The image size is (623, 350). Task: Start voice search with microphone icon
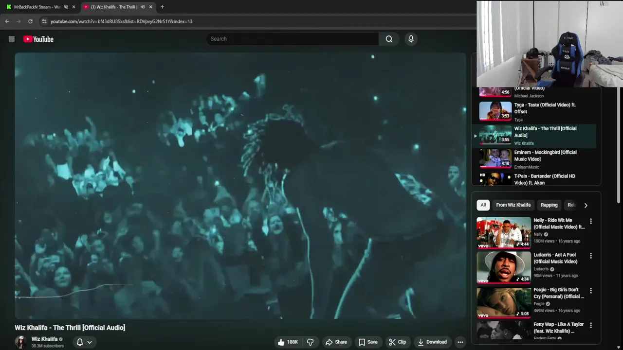411,39
